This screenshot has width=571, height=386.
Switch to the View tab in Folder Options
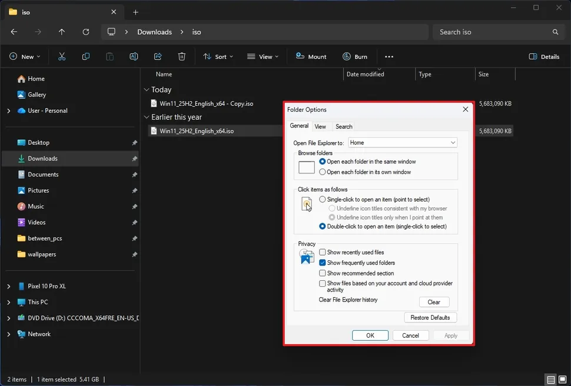point(321,126)
